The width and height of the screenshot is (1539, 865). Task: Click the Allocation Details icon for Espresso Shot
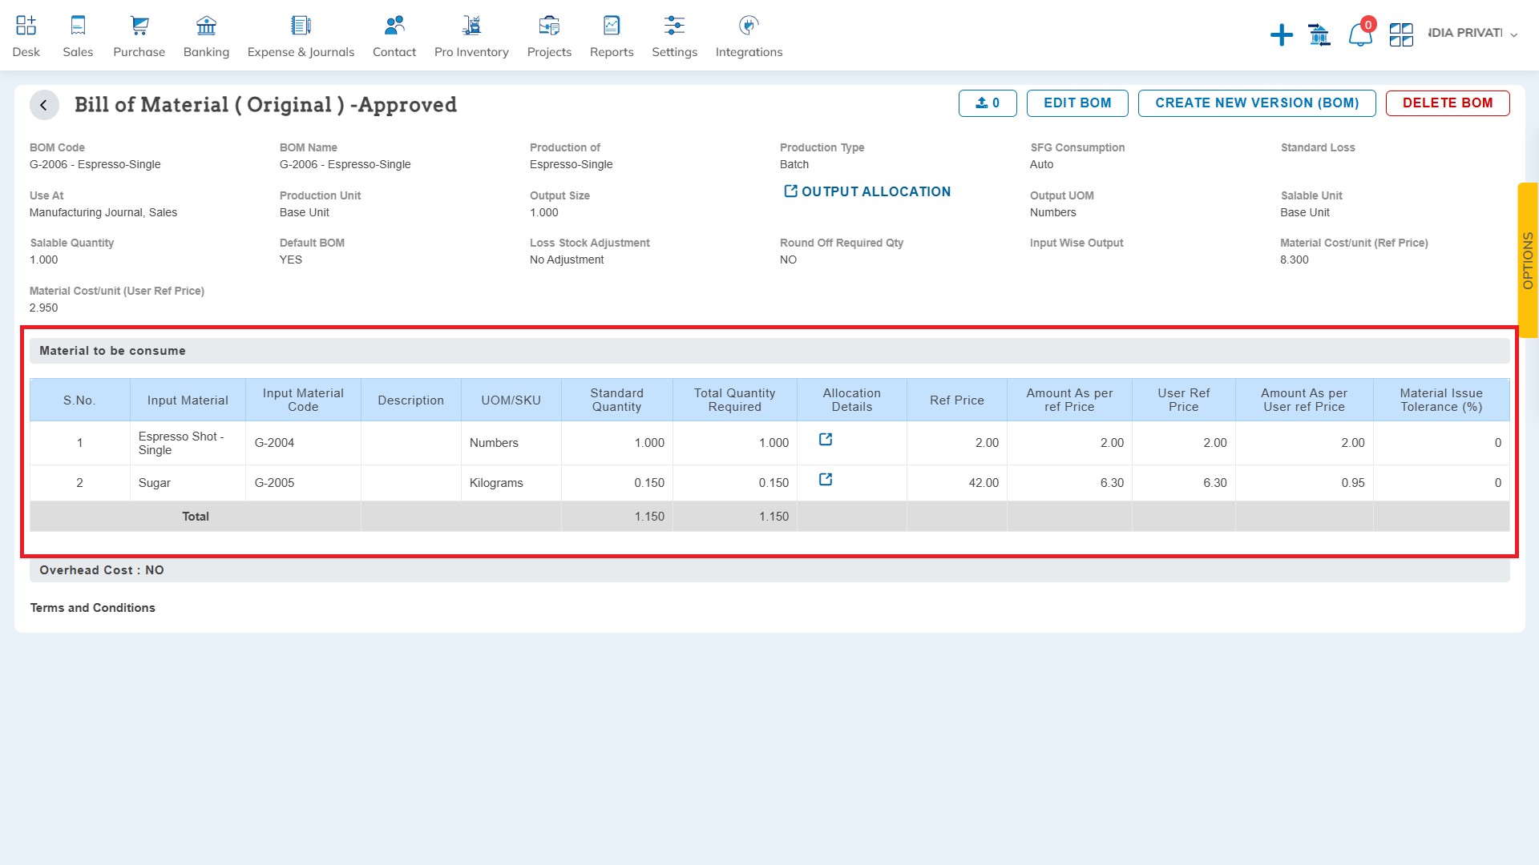click(825, 440)
